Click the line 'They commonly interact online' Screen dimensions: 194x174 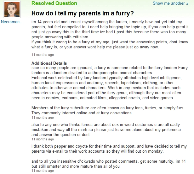82,113
